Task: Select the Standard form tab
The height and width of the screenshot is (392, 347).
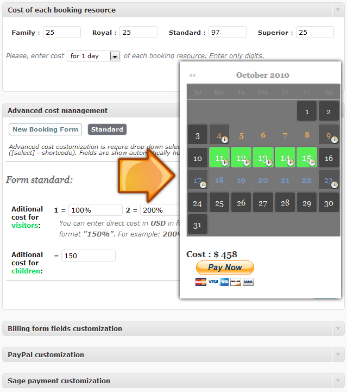Action: [107, 129]
